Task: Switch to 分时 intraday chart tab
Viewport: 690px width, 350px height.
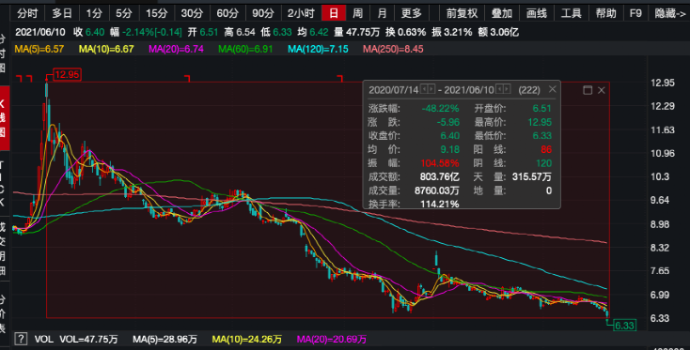Action: pos(27,14)
